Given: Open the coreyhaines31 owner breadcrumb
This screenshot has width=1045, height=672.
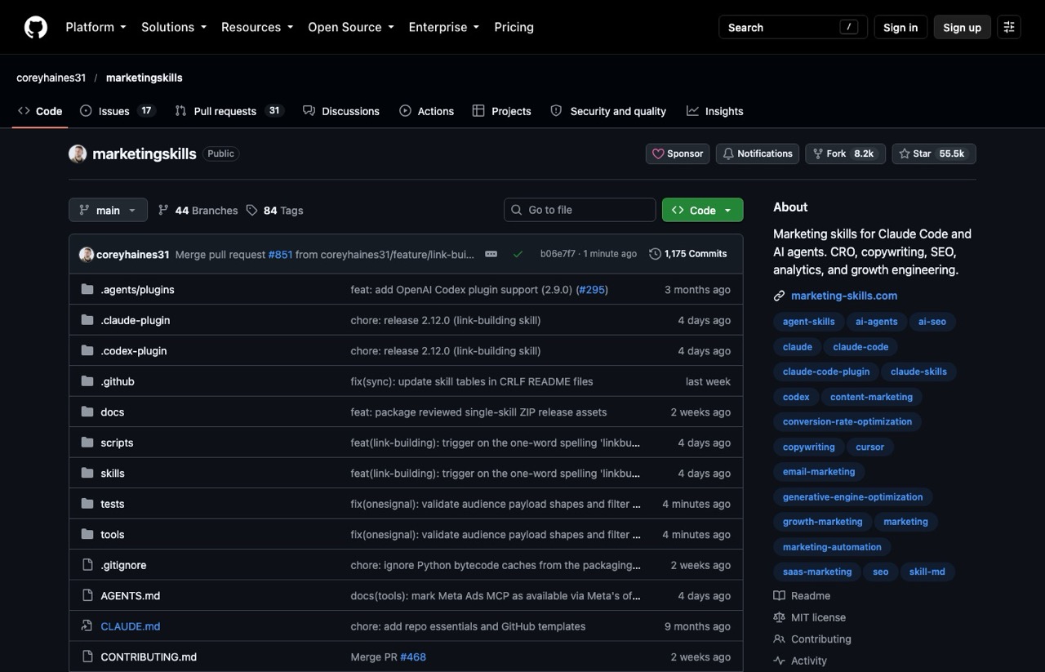Looking at the screenshot, I should [x=51, y=78].
